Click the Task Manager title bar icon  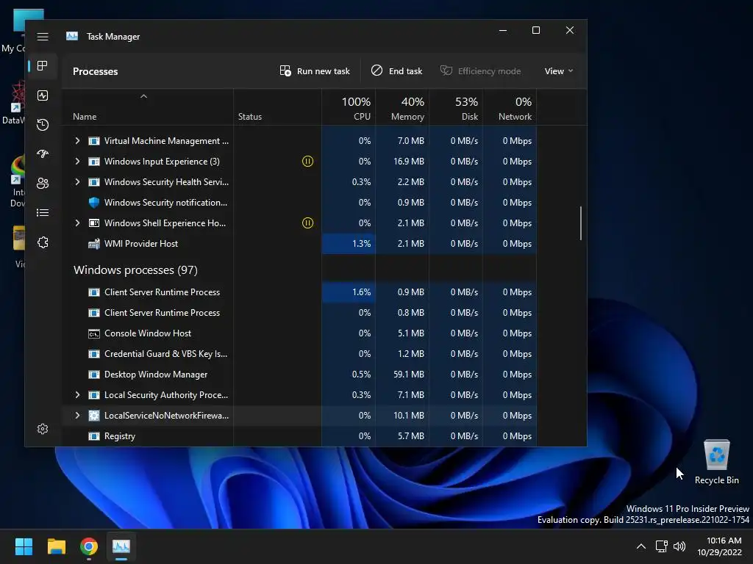pyautogui.click(x=72, y=37)
